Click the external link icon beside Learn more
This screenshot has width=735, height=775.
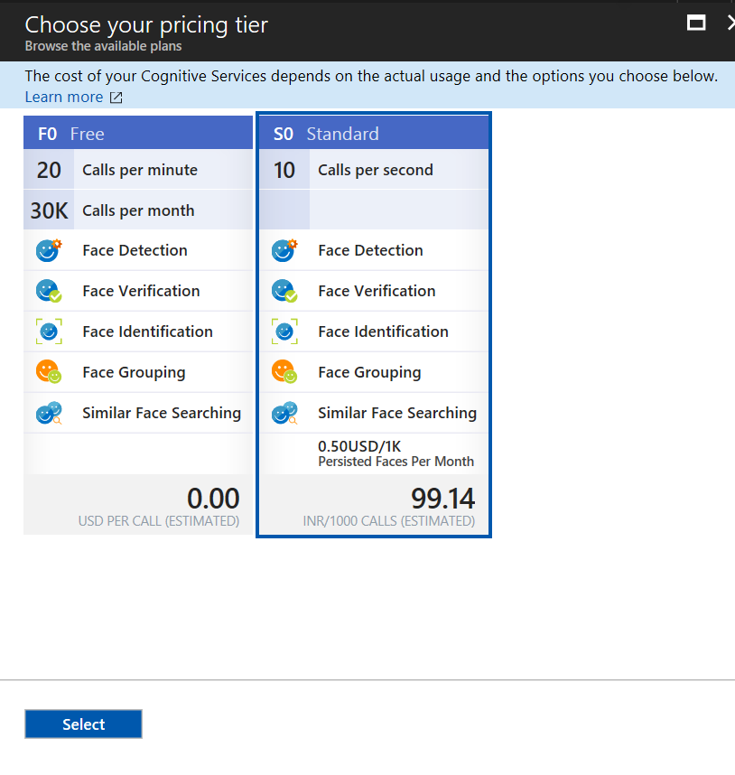click(116, 98)
